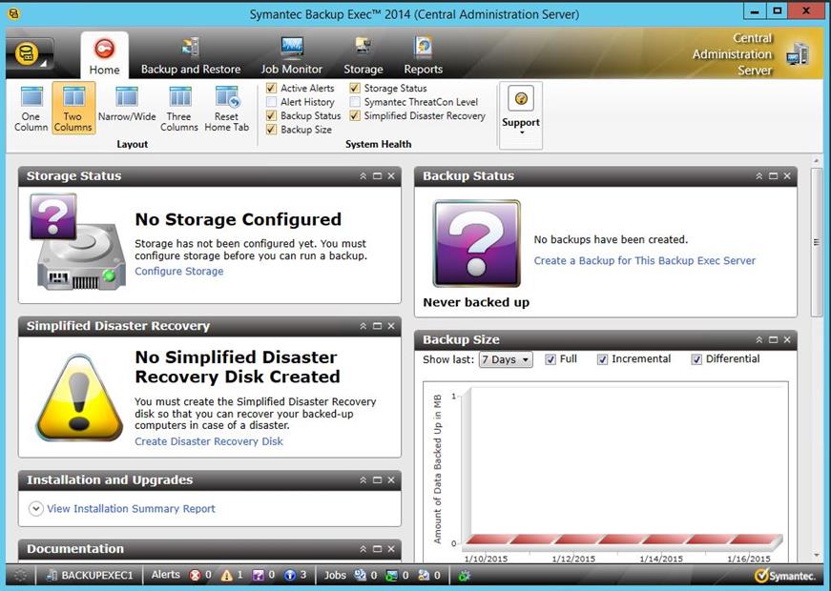Close the Storage Status panel
This screenshot has width=831, height=591.
pyautogui.click(x=391, y=176)
